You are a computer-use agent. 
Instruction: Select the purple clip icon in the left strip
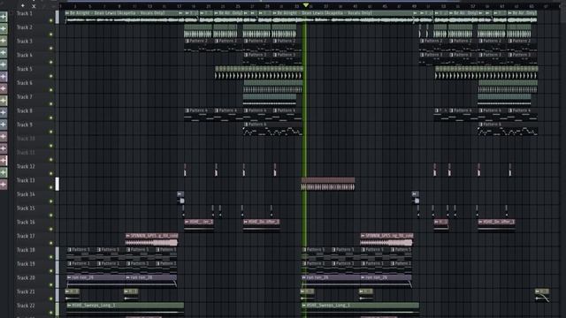pos(4,76)
